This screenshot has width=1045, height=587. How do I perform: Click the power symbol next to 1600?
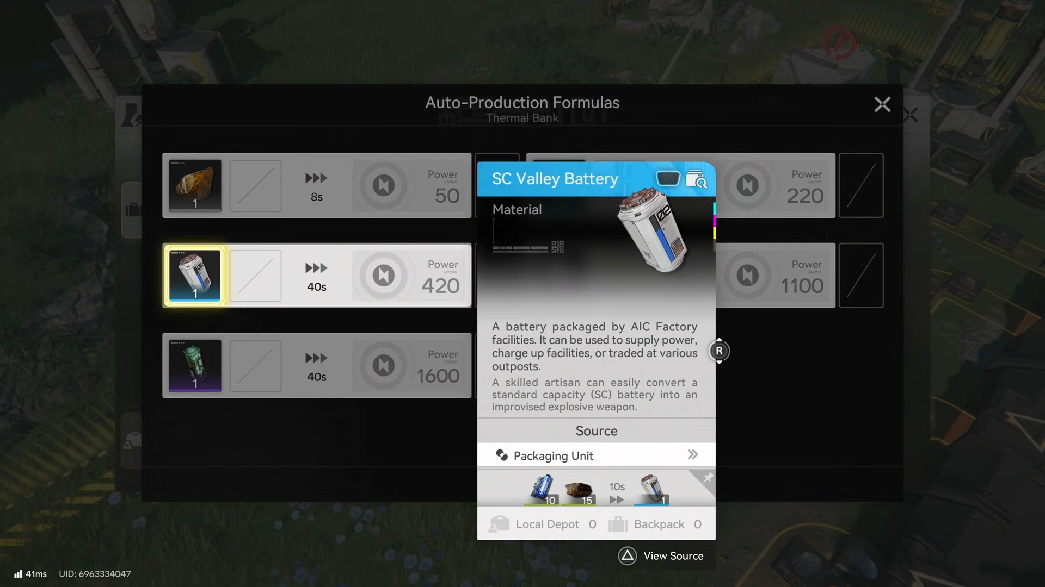[383, 365]
